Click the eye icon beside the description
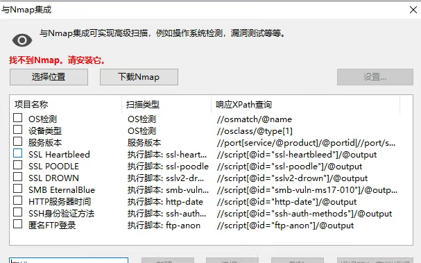Viewport: 421px width, 263px height. coord(22,40)
